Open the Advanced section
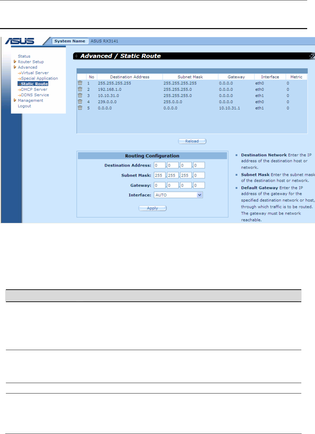Viewport: 315px width, 434px height. [x=27, y=67]
